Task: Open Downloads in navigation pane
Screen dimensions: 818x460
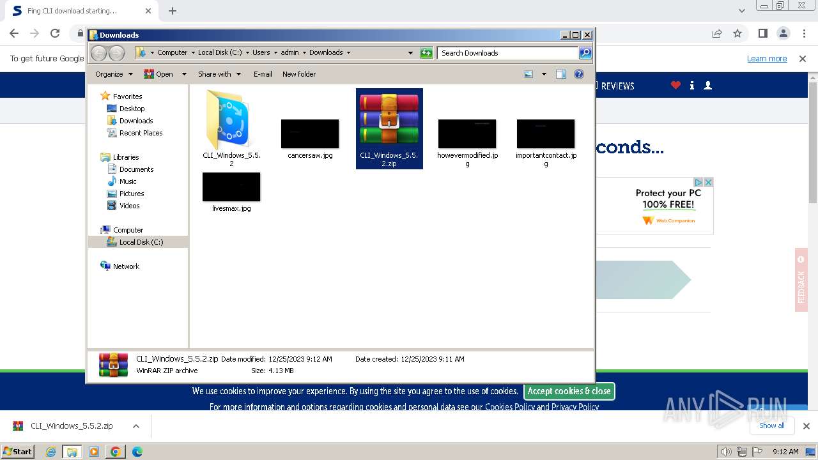Action: [136, 121]
